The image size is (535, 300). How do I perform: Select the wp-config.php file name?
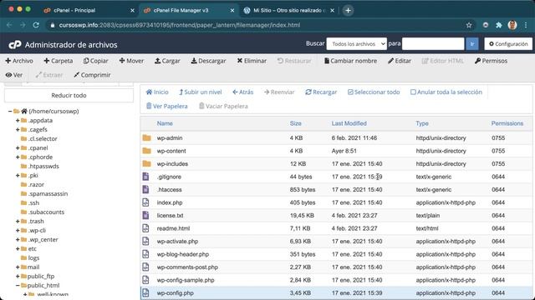[175, 293]
